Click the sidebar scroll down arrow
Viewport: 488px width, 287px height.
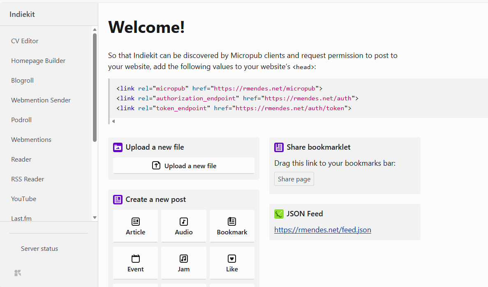point(95,218)
